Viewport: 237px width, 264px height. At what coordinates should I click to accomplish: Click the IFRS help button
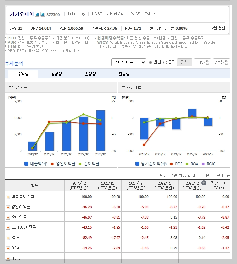[202, 62]
